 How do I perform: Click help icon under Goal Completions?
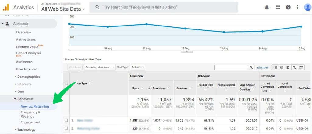coord(285,91)
